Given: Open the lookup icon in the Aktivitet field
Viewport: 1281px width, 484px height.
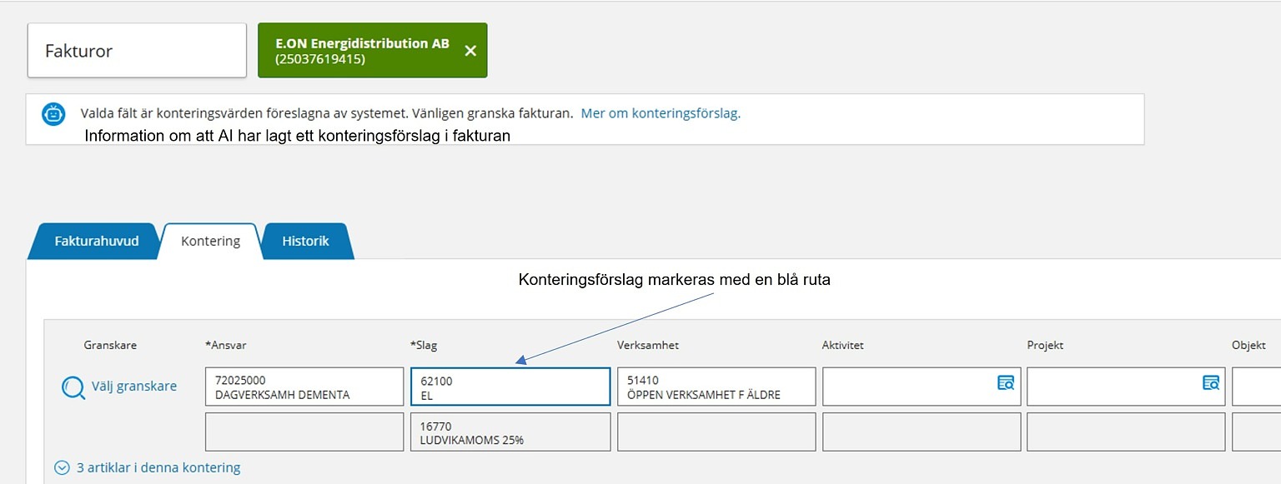Looking at the screenshot, I should [1007, 385].
